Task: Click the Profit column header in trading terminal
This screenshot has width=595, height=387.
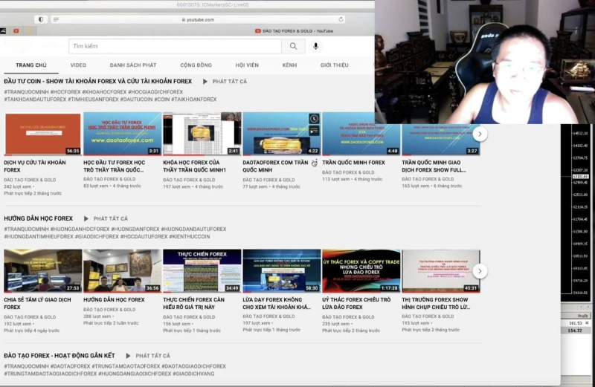Action: [x=582, y=316]
